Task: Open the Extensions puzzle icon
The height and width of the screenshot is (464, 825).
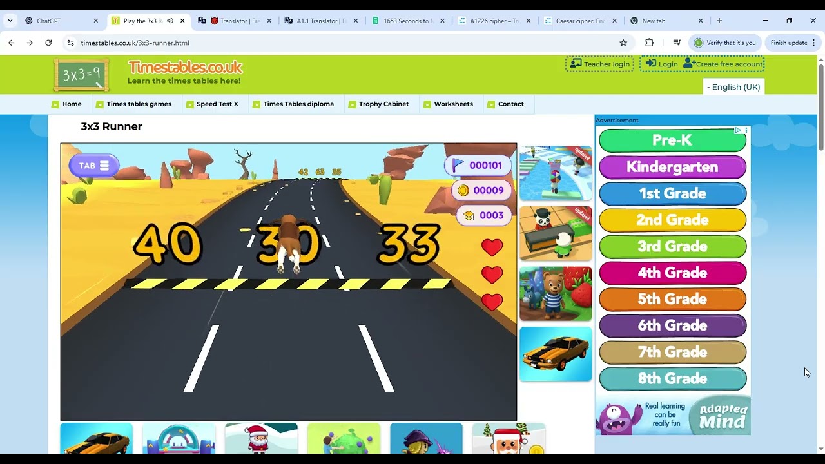Action: [x=649, y=43]
